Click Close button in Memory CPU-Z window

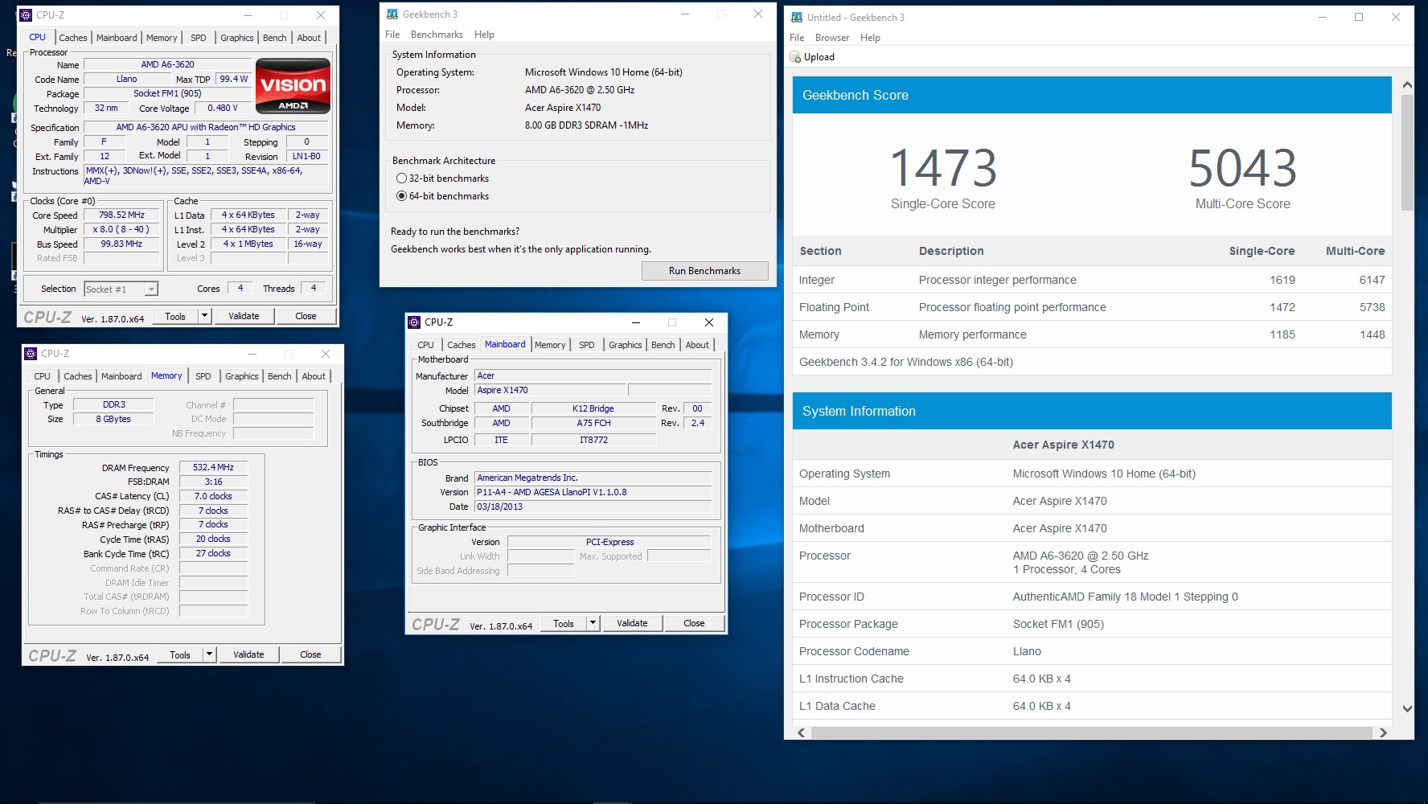[310, 654]
